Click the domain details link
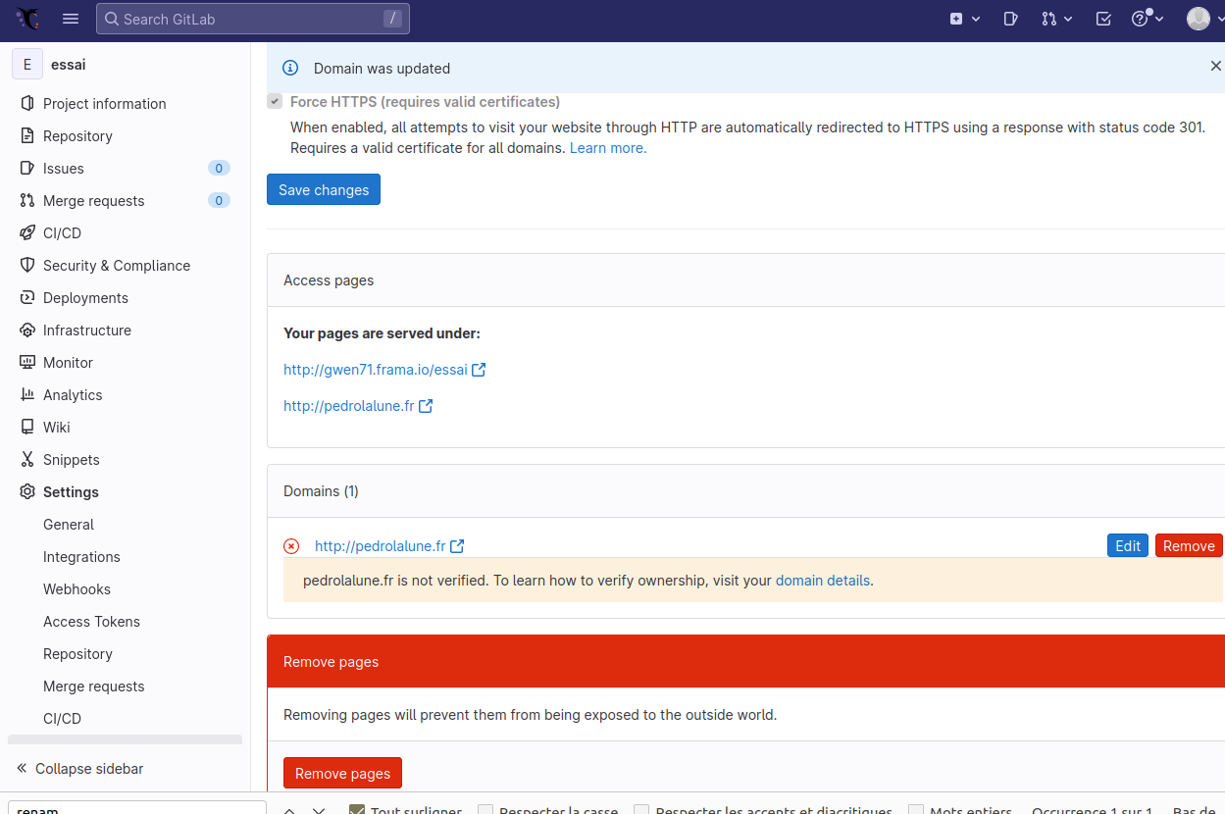The width and height of the screenshot is (1225, 814). point(822,581)
